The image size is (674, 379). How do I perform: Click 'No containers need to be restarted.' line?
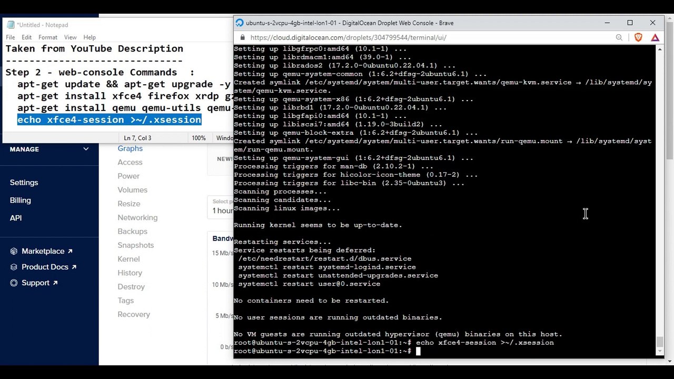click(311, 301)
